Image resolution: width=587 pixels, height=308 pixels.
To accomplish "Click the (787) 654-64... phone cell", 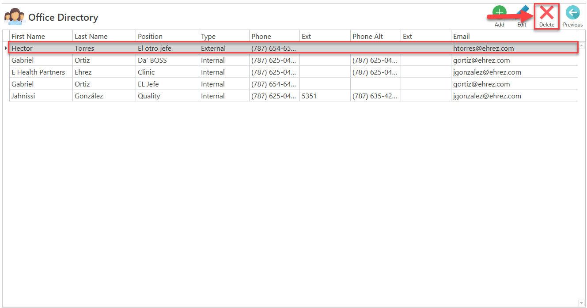I will (x=274, y=84).
